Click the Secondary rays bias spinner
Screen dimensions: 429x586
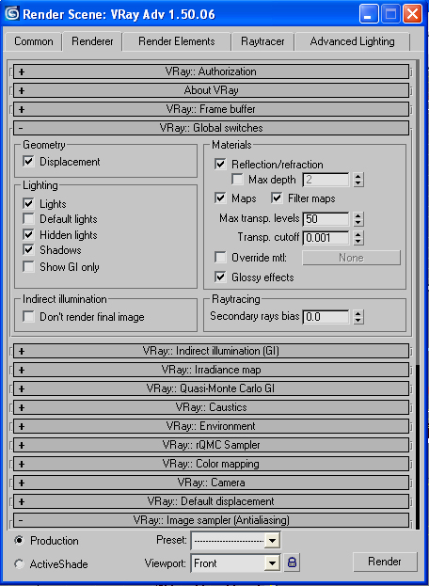pos(358,317)
